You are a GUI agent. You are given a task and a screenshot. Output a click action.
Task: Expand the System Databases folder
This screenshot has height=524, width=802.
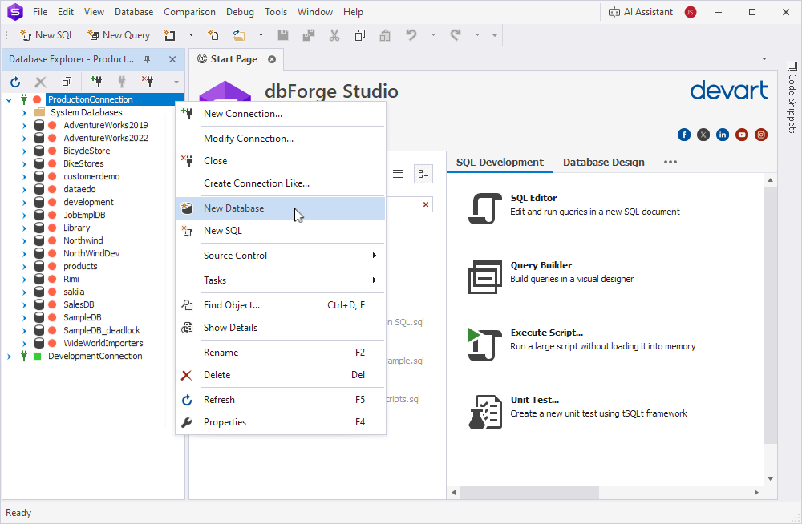coord(24,112)
